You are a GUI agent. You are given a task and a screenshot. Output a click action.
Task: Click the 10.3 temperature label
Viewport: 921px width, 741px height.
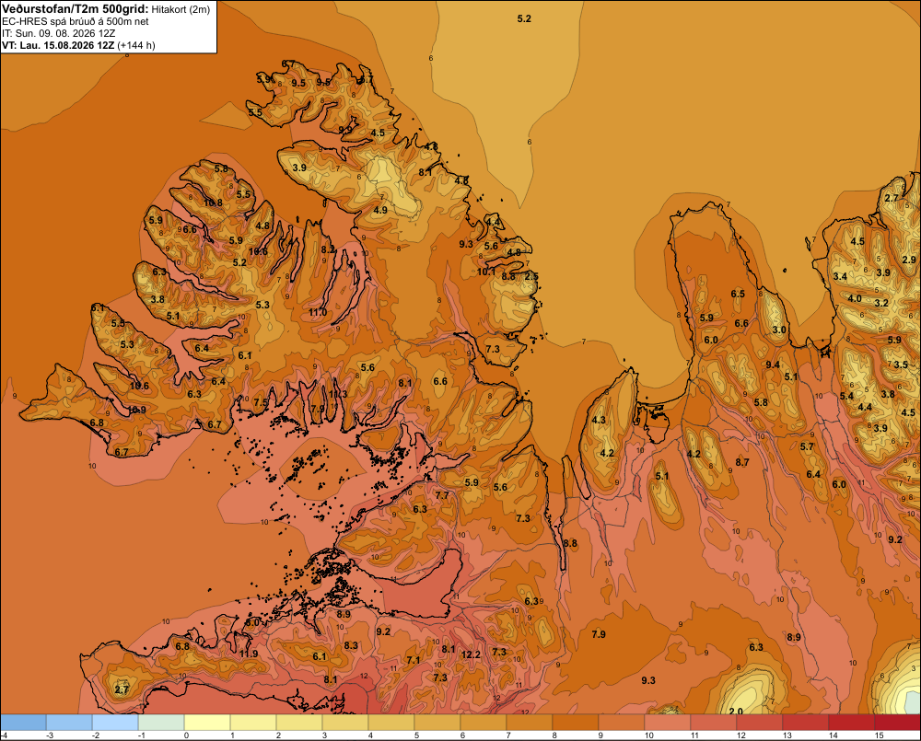click(x=338, y=394)
